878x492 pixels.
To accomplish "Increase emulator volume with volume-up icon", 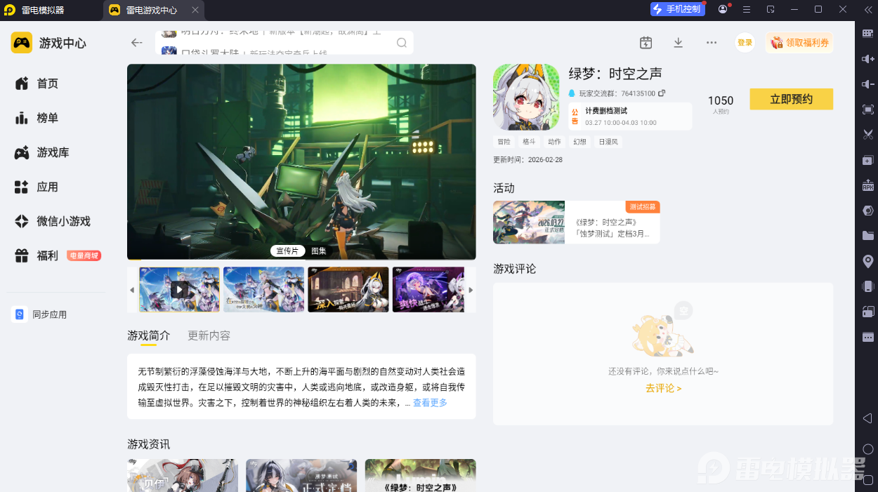I will pos(867,59).
